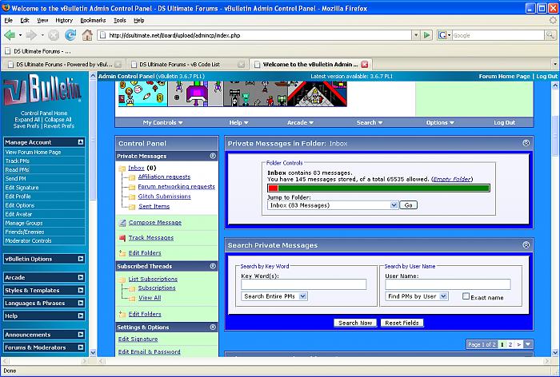Click the browser Back arrow
This screenshot has width=560, height=377.
click(10, 35)
